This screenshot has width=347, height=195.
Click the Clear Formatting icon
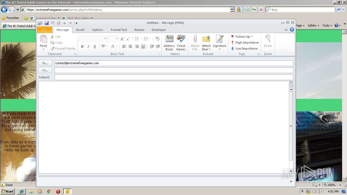click(157, 39)
